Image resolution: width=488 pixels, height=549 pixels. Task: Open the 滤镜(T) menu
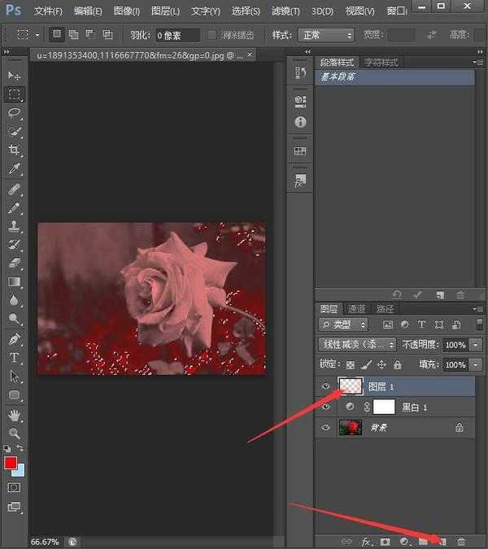(x=284, y=11)
